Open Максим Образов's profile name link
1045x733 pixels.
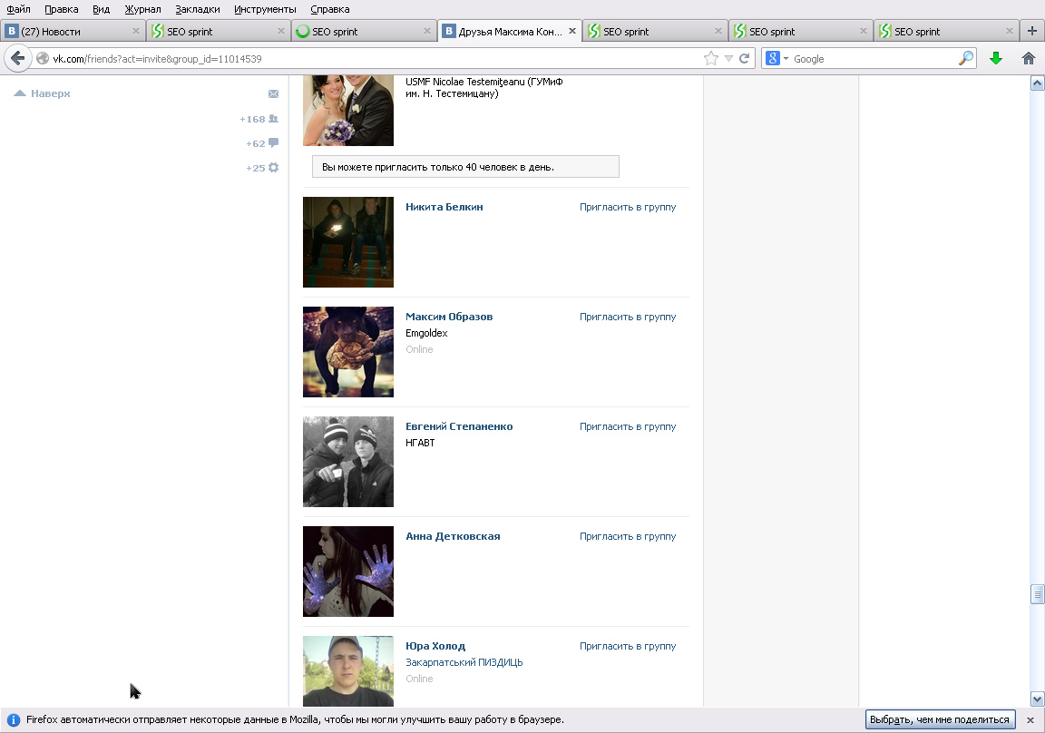[x=449, y=317]
